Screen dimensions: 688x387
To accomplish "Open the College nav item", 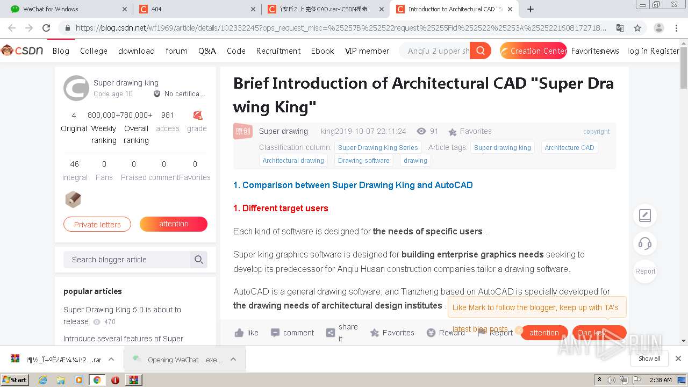I will [94, 51].
